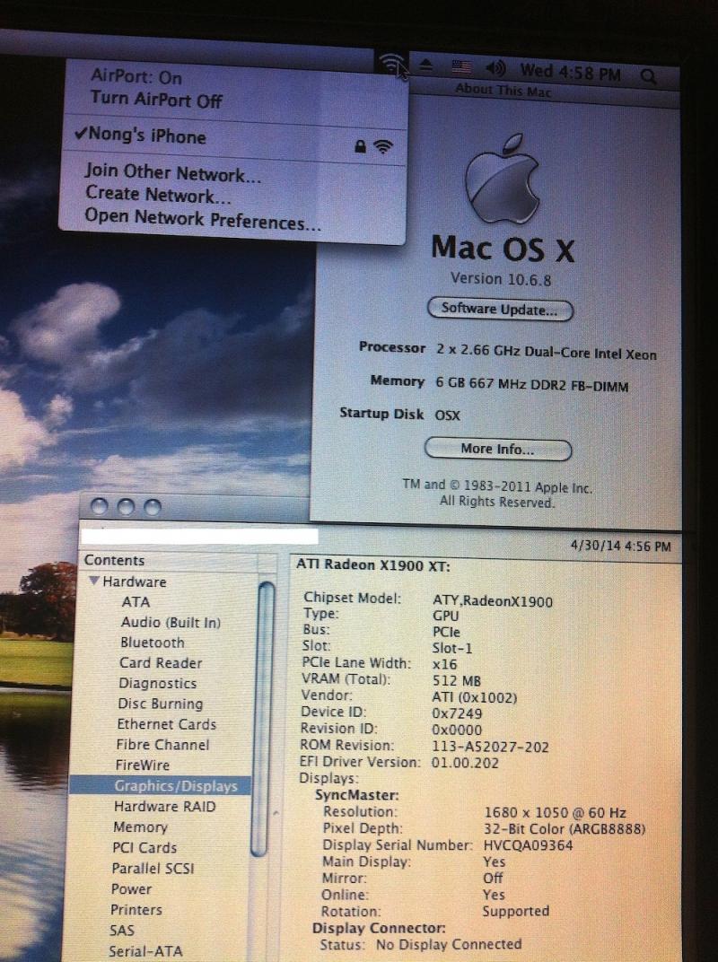Click the eject icon in menu bar
Viewport: 718px width, 962px height.
(x=426, y=65)
